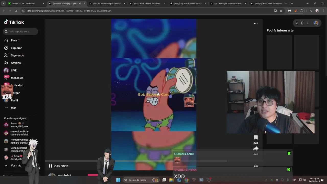
Task: Open the orange extension icon
Action: coord(296,11)
